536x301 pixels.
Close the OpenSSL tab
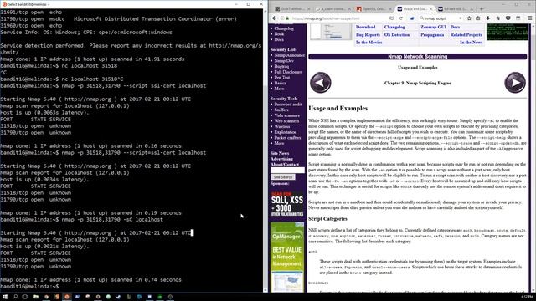(389, 8)
